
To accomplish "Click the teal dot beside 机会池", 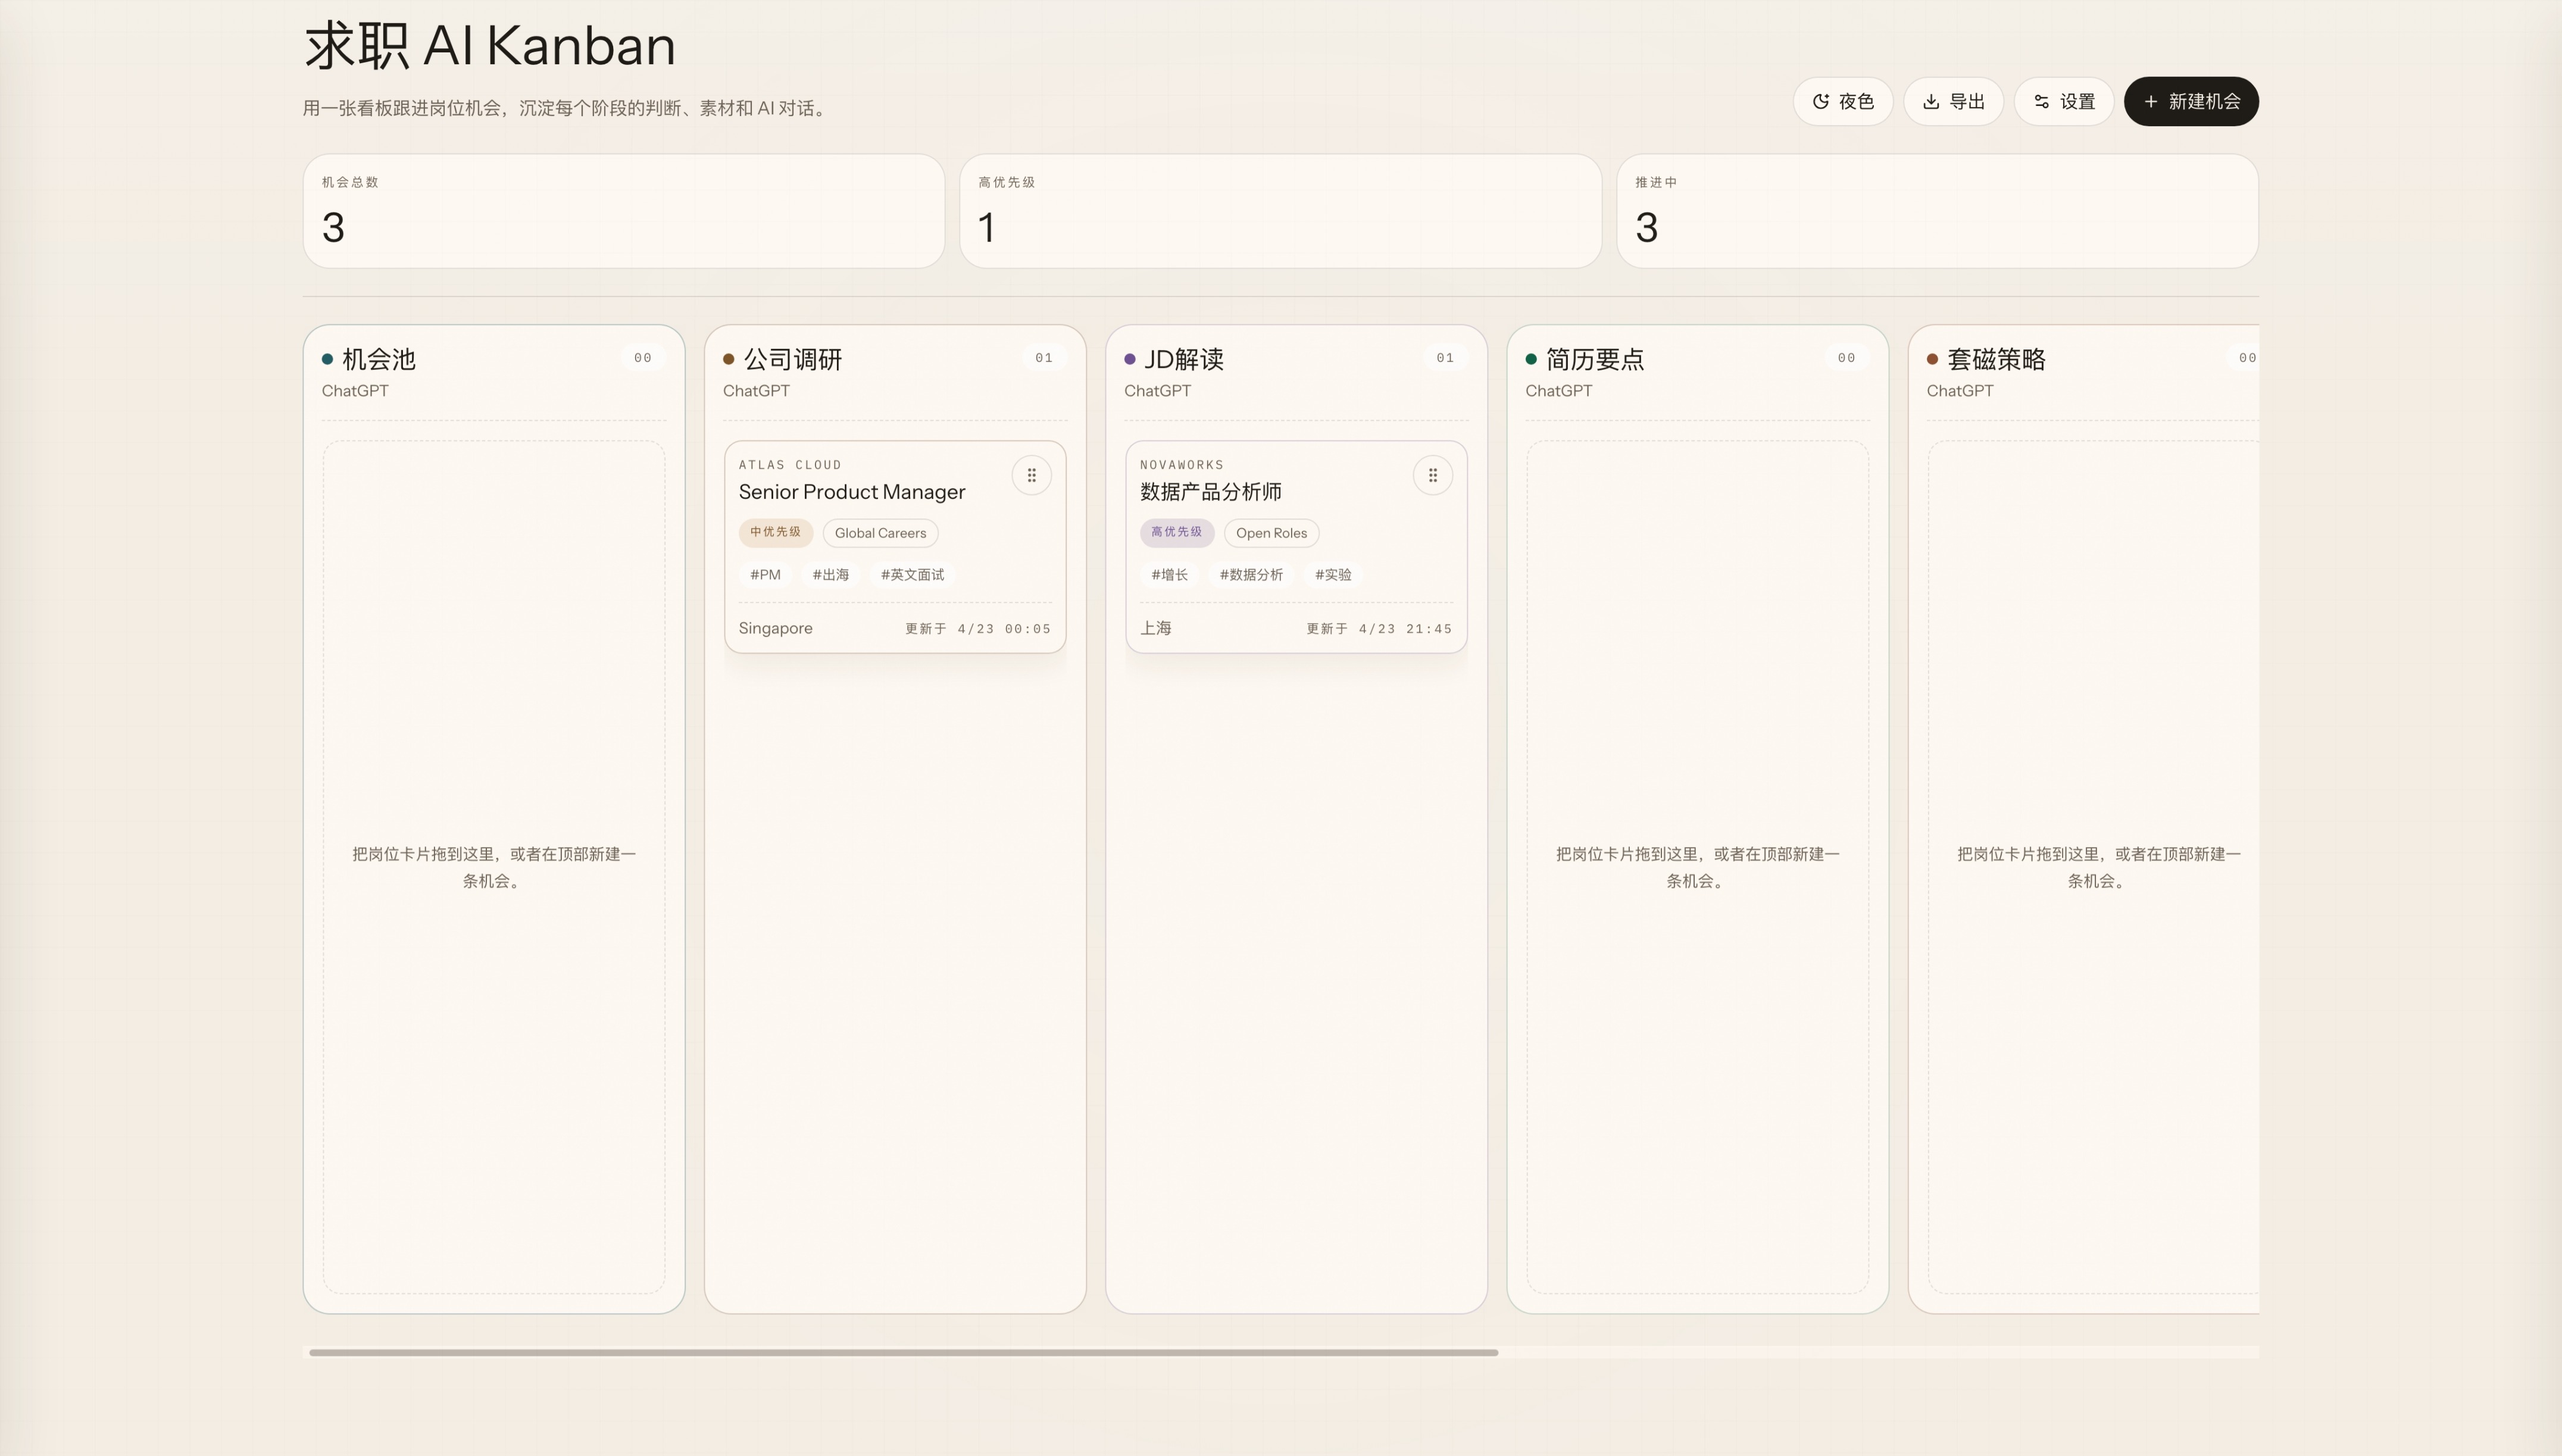I will coord(327,359).
